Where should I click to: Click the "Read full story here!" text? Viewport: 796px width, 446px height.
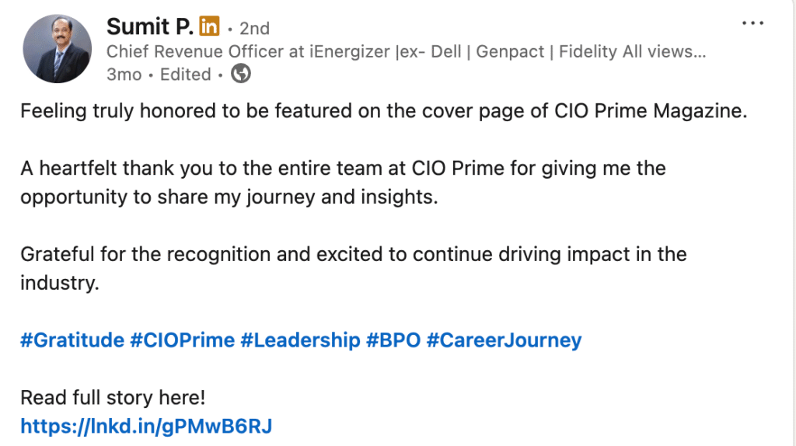pos(113,398)
